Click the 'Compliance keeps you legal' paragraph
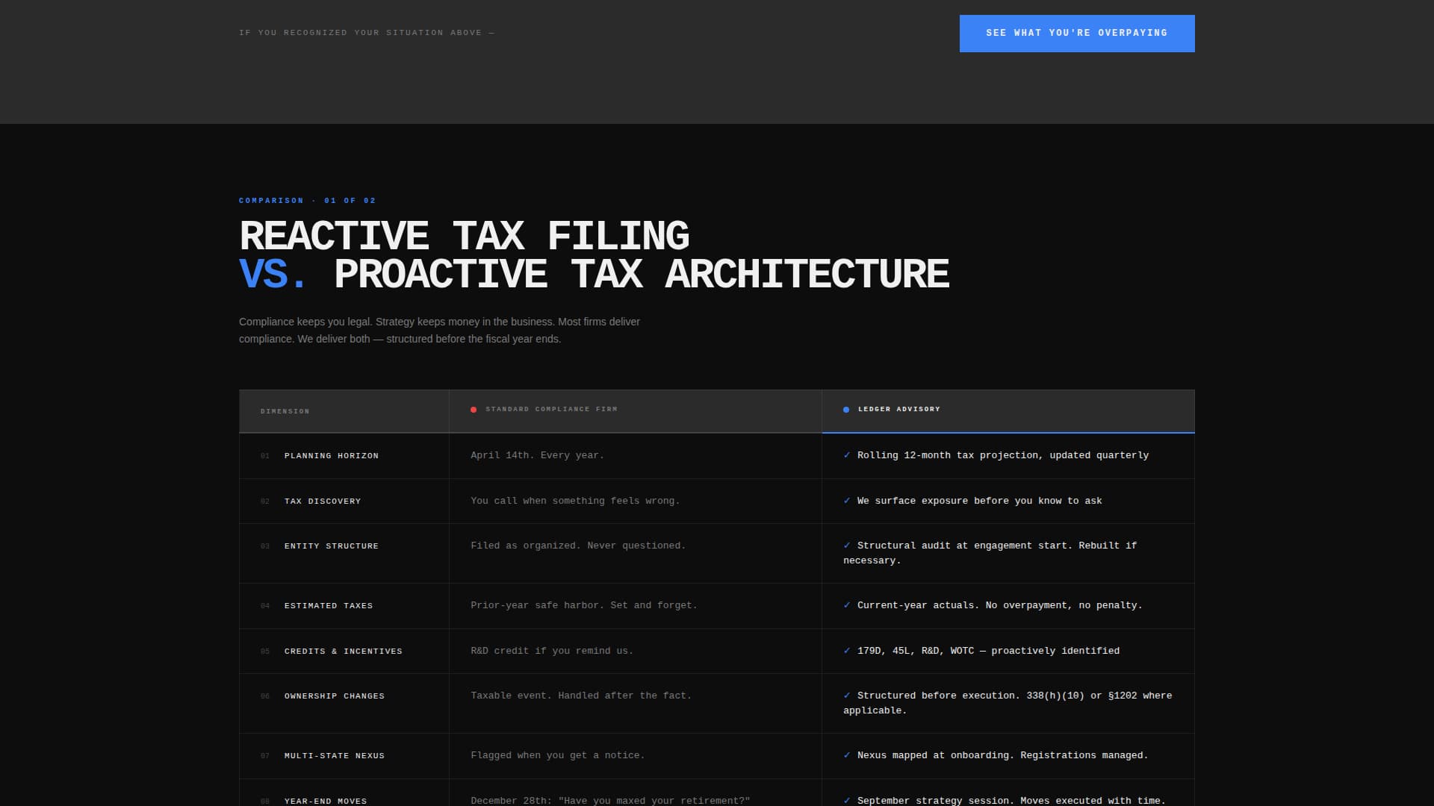Viewport: 1434px width, 806px height. (439, 330)
